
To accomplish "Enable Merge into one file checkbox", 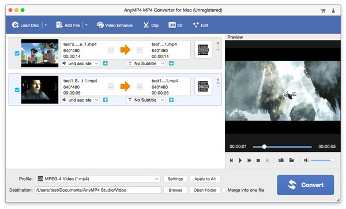I will pos(224,190).
